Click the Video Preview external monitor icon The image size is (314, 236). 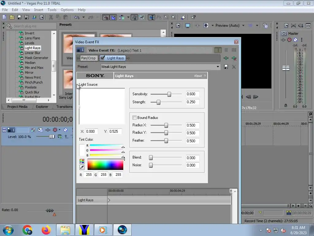pos(188,26)
